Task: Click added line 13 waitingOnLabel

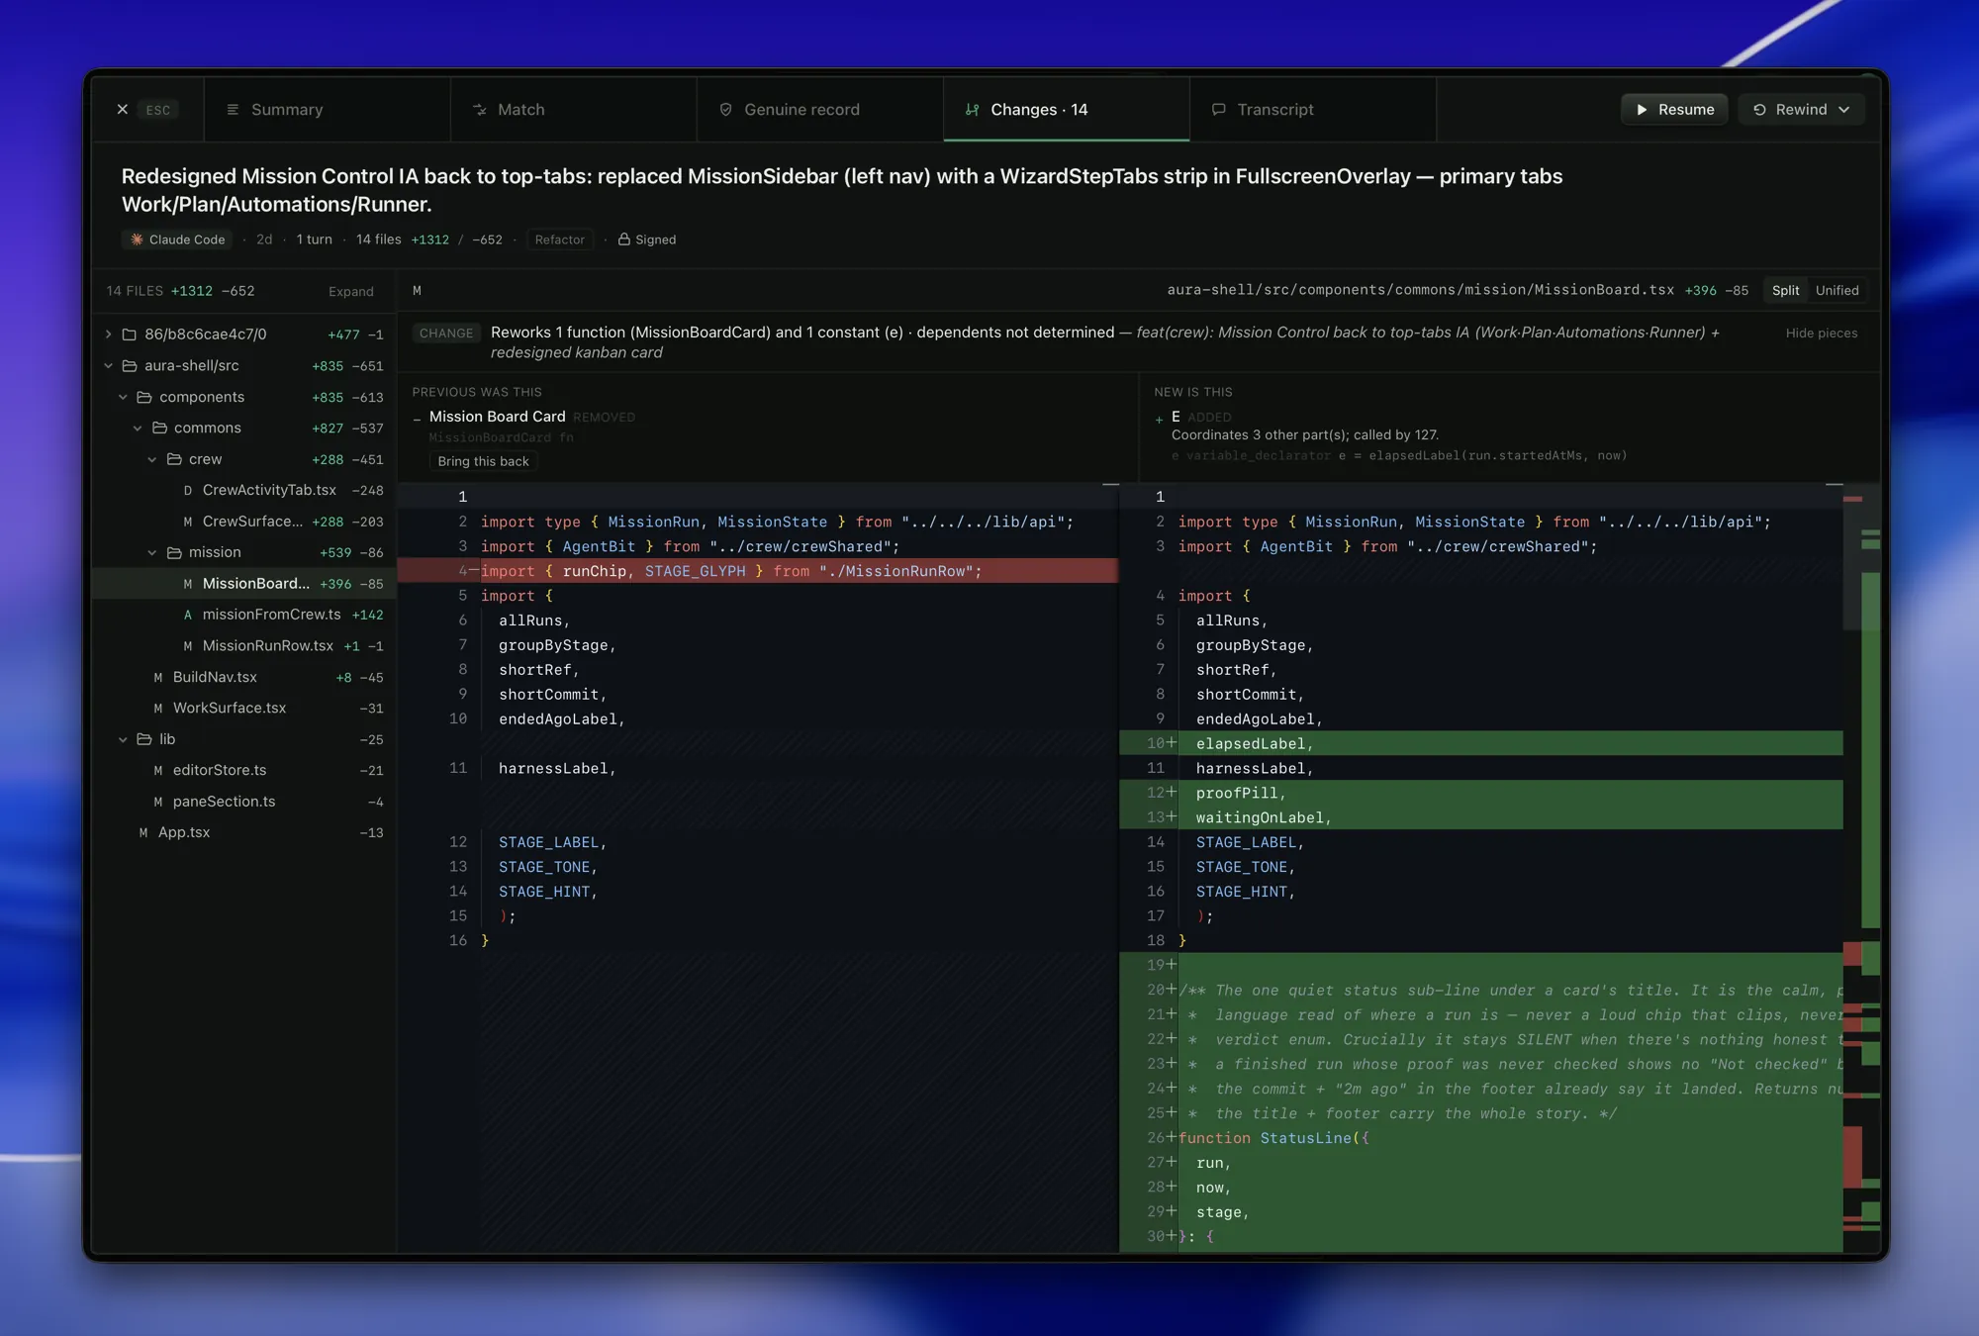Action: click(x=1481, y=817)
